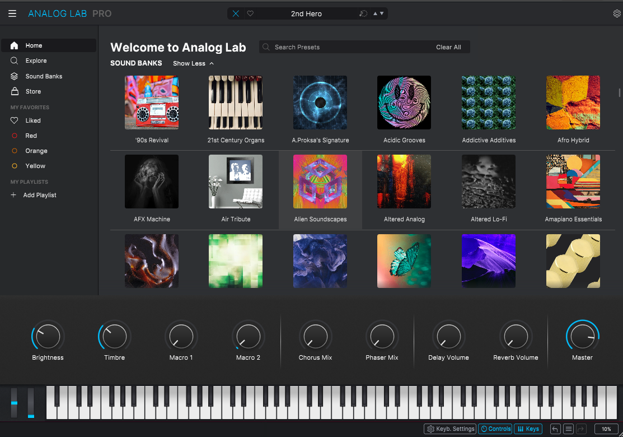Select the previous preset with up arrow
The image size is (623, 437).
[x=375, y=13]
